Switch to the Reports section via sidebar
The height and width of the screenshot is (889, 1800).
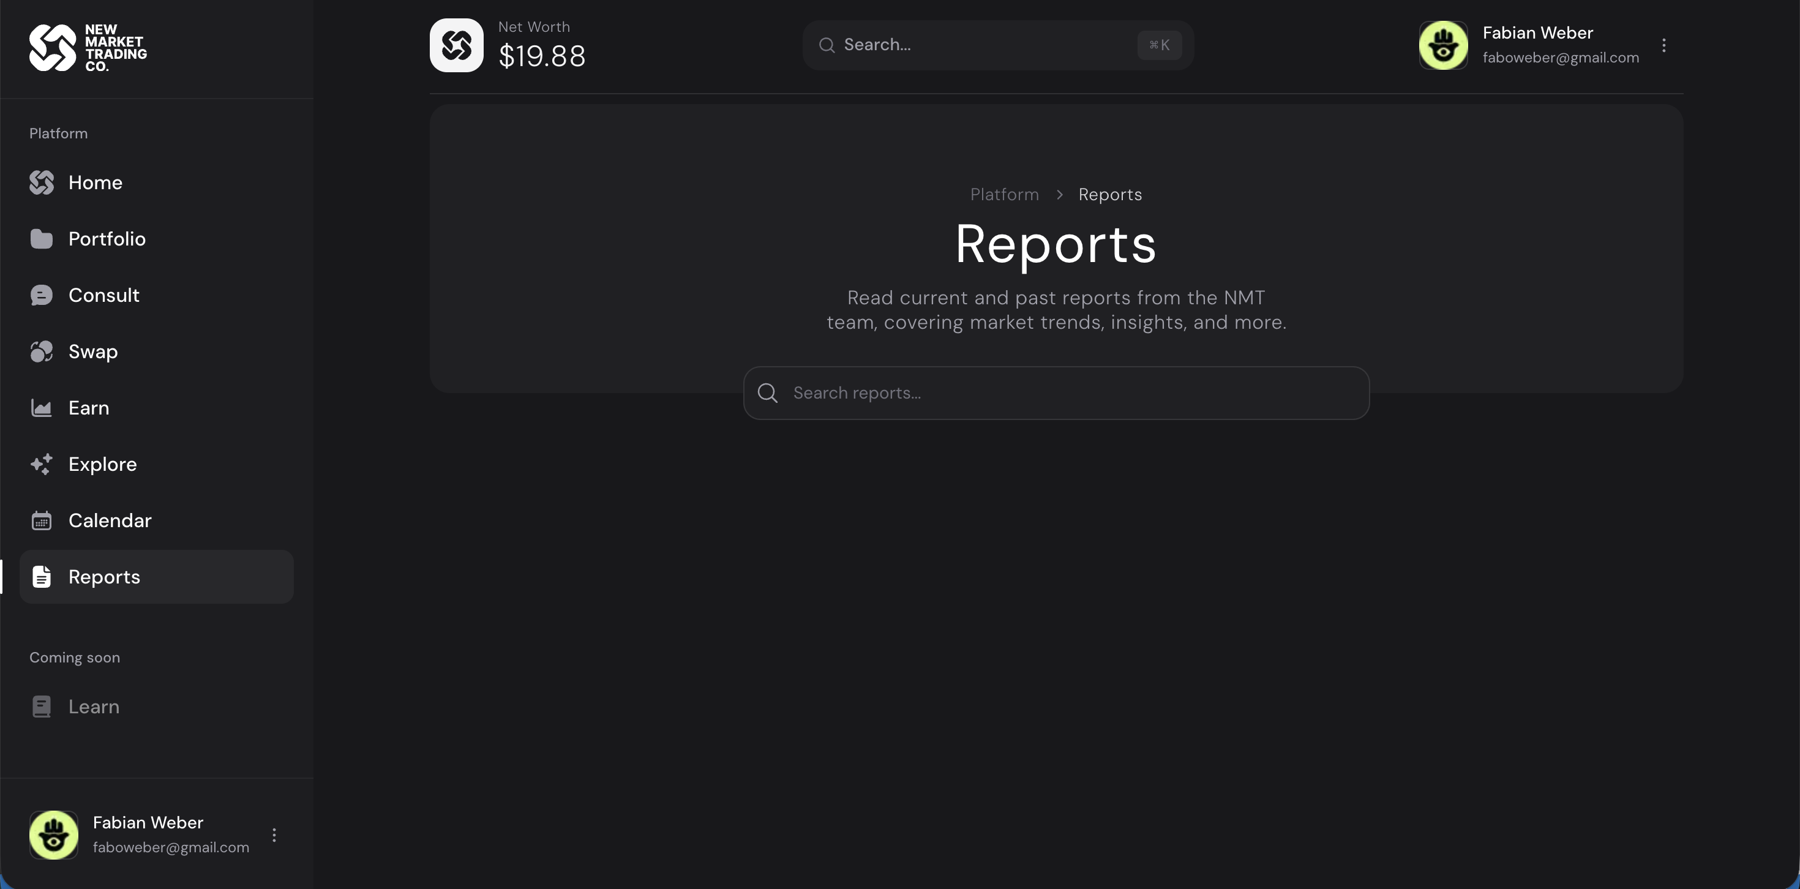[x=104, y=577]
